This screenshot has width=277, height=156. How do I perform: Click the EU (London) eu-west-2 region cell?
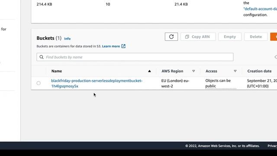(175, 83)
